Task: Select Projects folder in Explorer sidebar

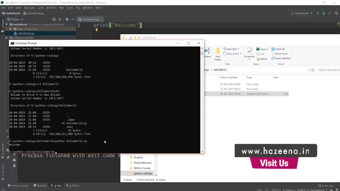Action: click(138, 158)
